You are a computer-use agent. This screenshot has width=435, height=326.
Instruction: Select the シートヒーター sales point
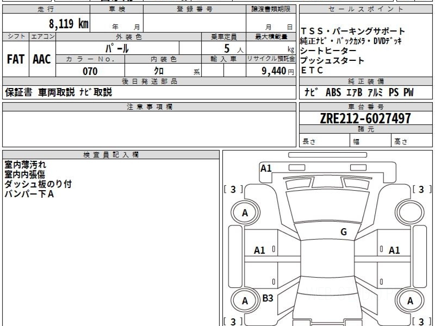click(328, 50)
